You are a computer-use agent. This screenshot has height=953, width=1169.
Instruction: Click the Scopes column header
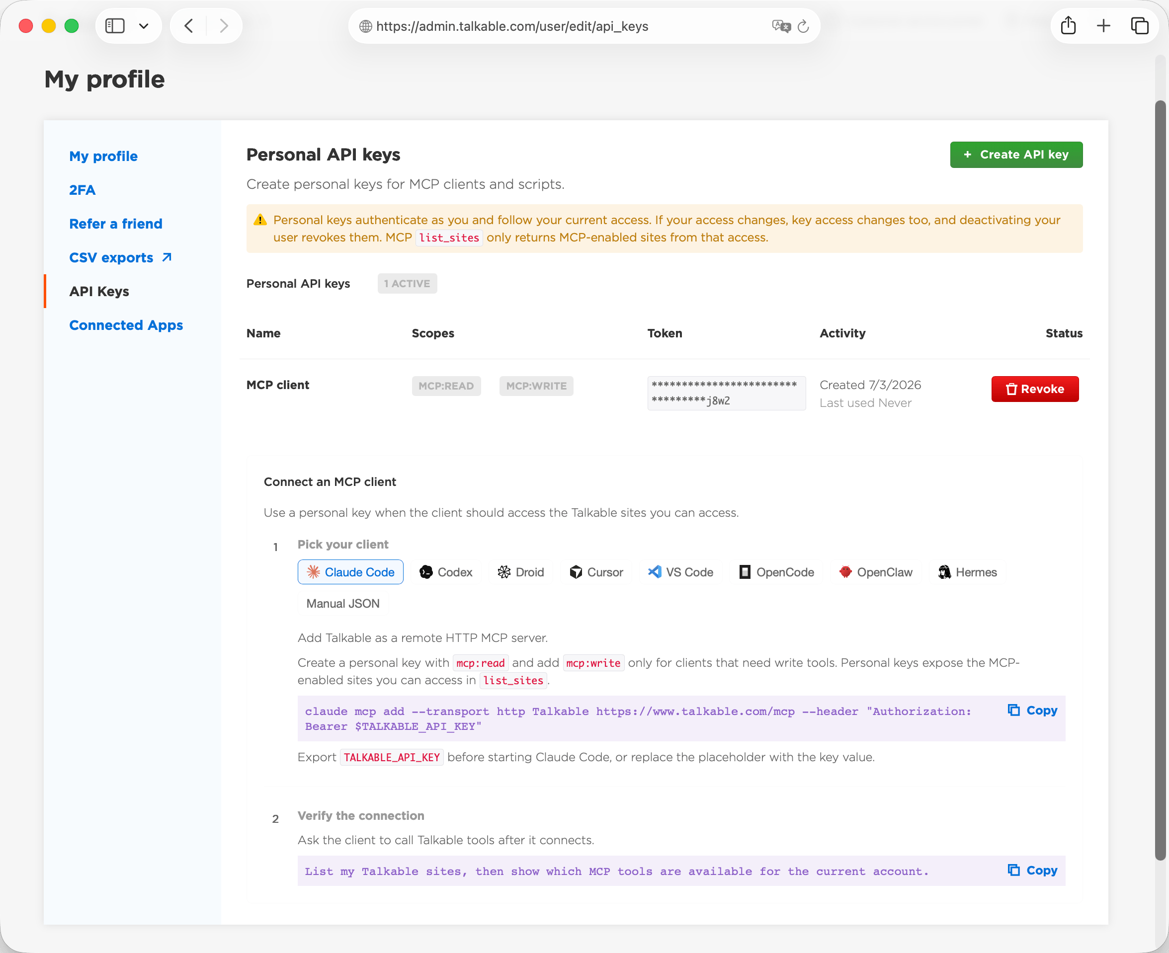433,333
